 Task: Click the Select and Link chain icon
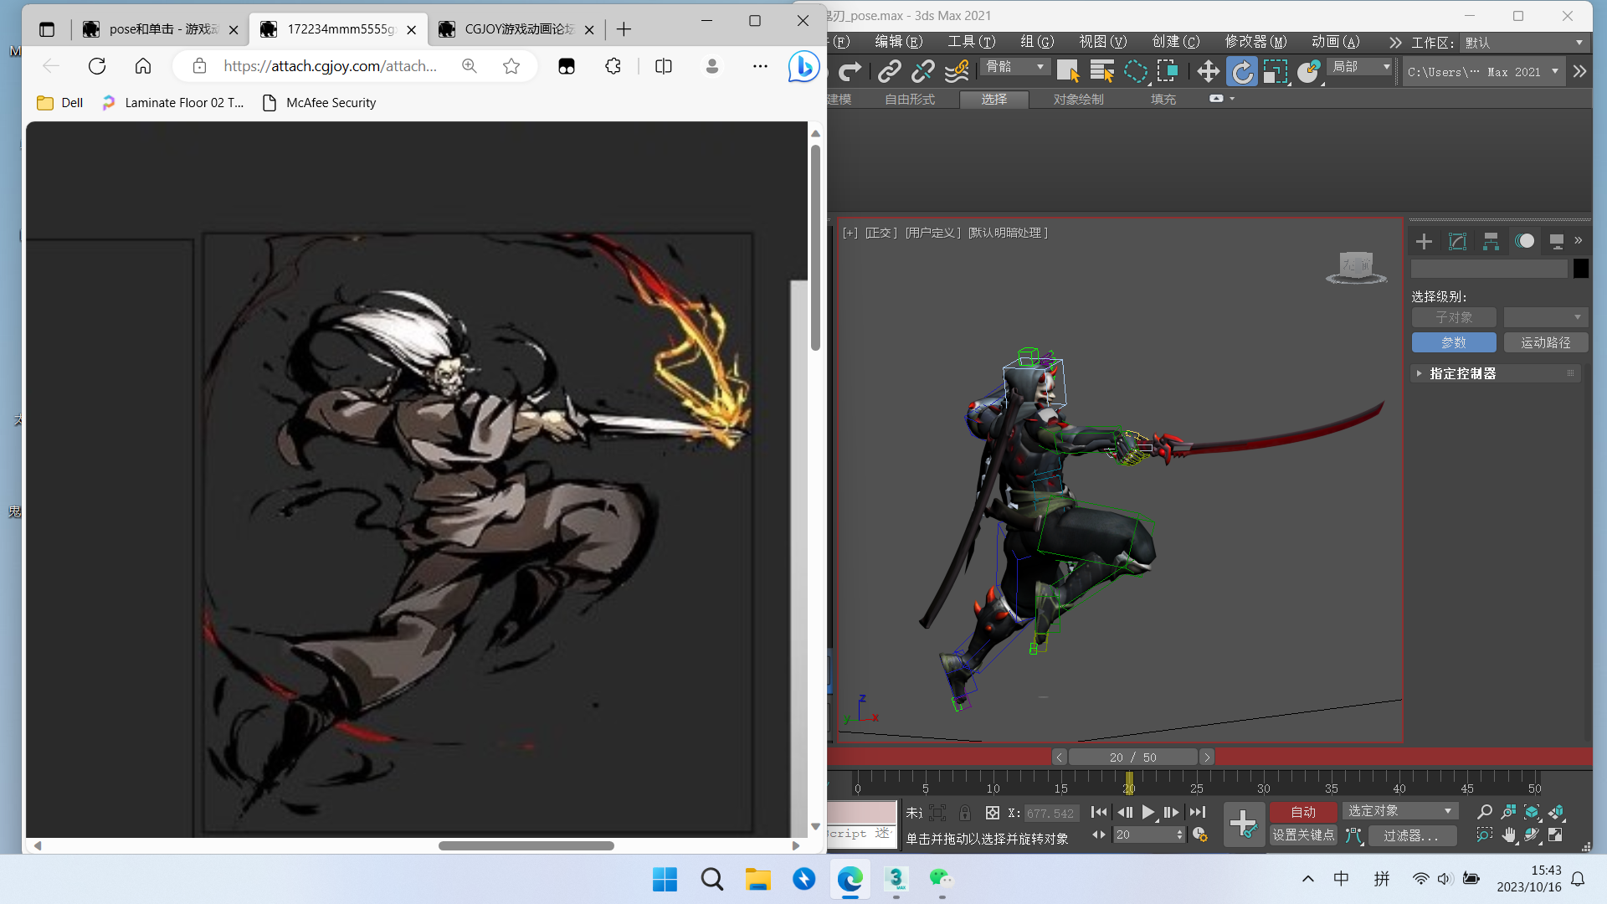889,72
